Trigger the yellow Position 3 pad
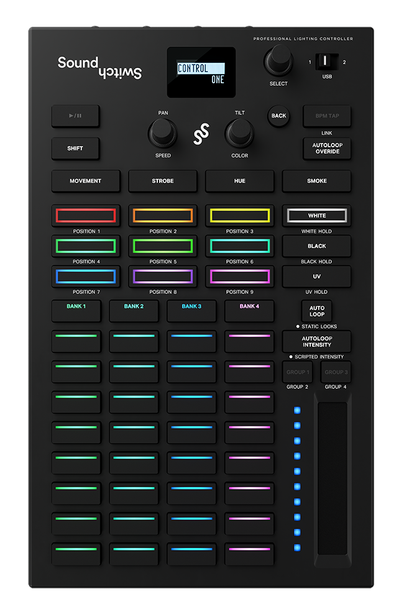This screenshot has height=614, width=404. tap(239, 216)
